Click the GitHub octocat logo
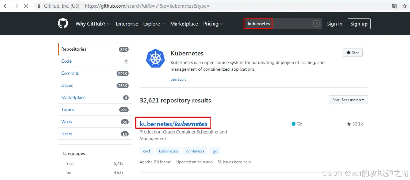 pos(63,24)
